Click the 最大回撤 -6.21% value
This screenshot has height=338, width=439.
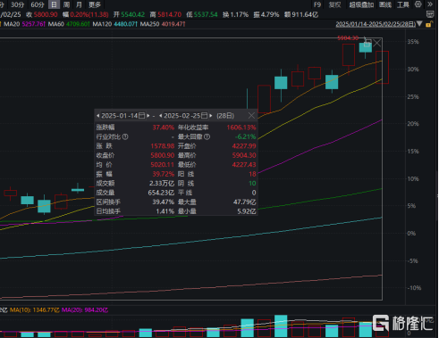[x=245, y=136]
